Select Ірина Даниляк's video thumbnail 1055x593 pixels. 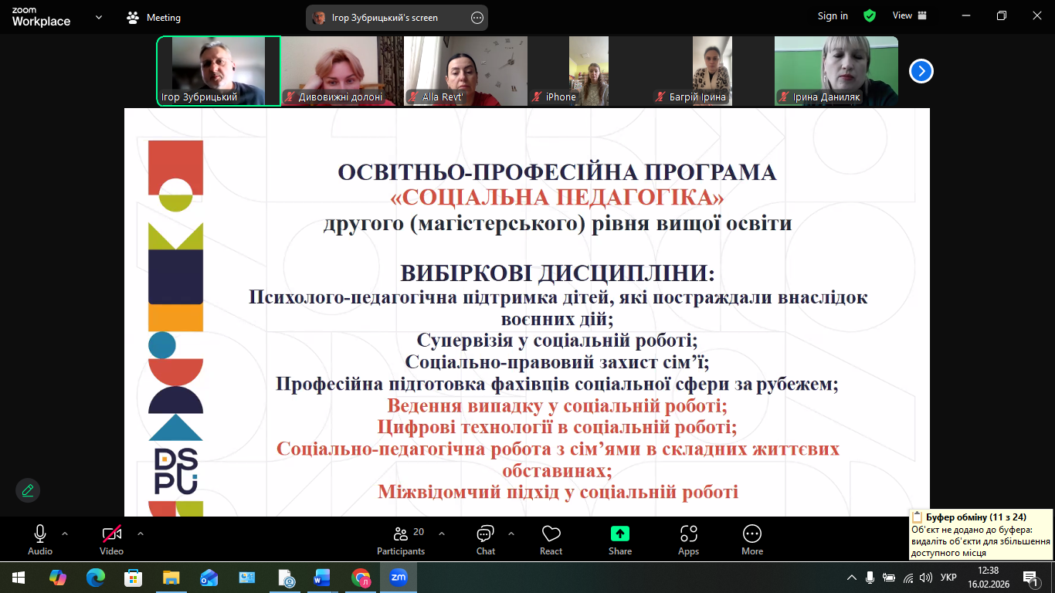[x=836, y=70]
